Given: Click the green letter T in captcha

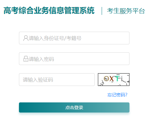Looking at the screenshot, I should (x=117, y=78).
